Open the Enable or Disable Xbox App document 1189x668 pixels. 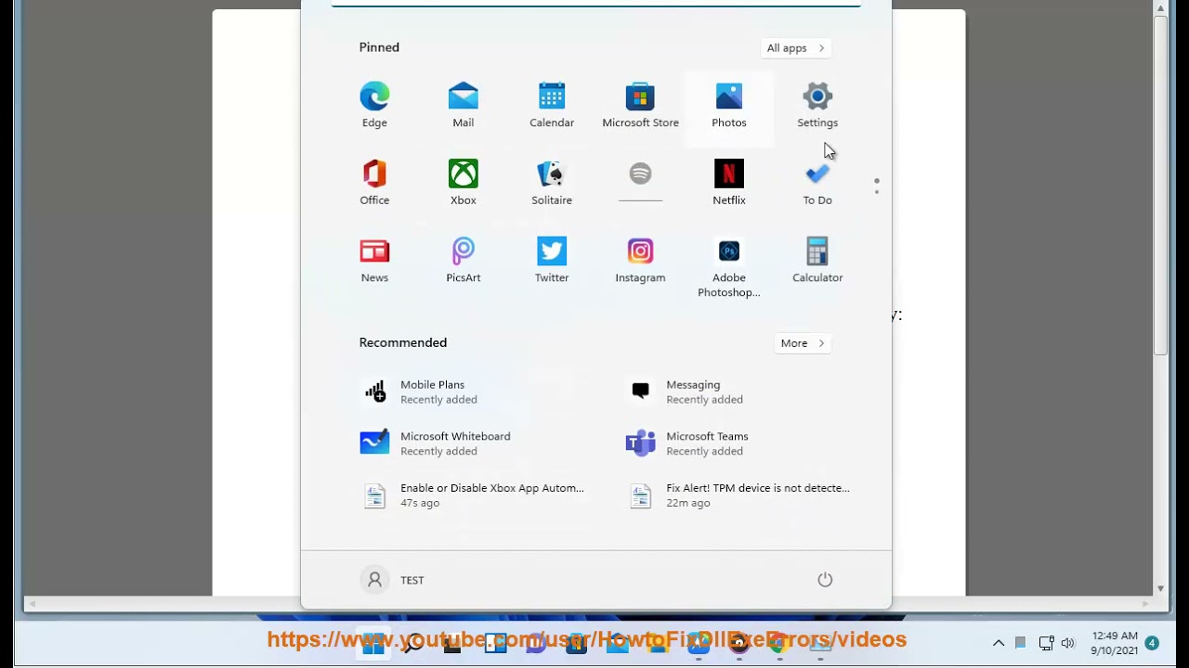coord(472,495)
